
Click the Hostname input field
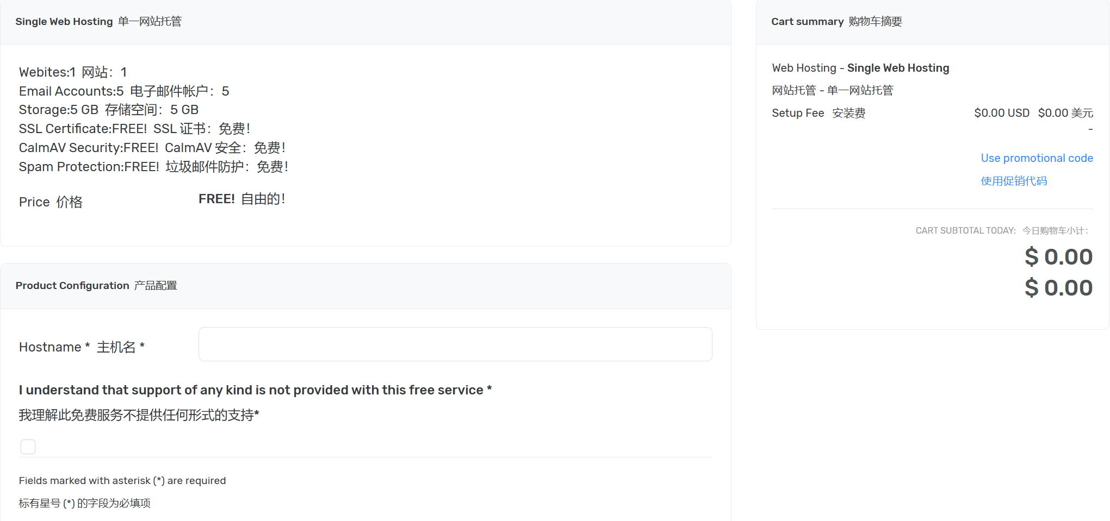[x=455, y=344]
